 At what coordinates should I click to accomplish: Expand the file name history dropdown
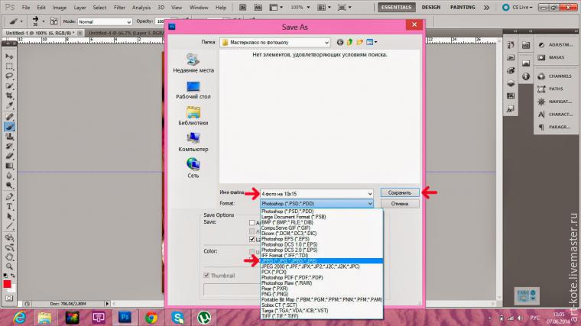coord(369,193)
